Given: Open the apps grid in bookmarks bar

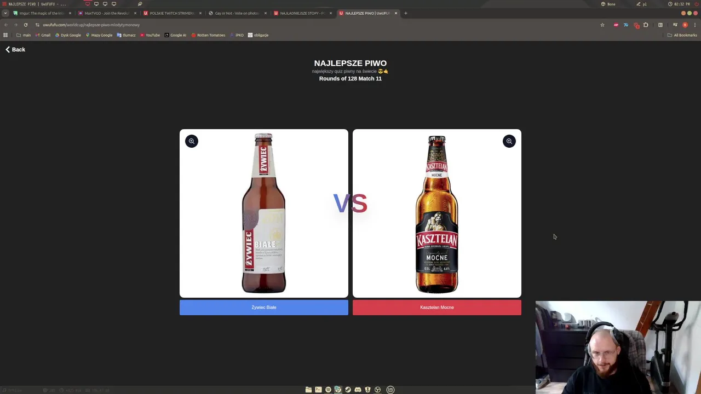Looking at the screenshot, I should tap(5, 35).
